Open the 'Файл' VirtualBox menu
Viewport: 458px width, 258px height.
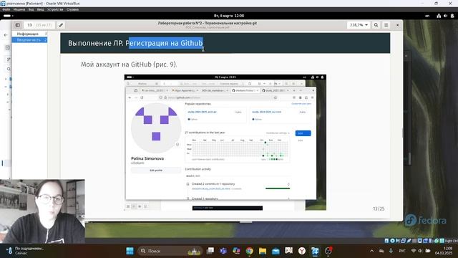click(x=6, y=9)
